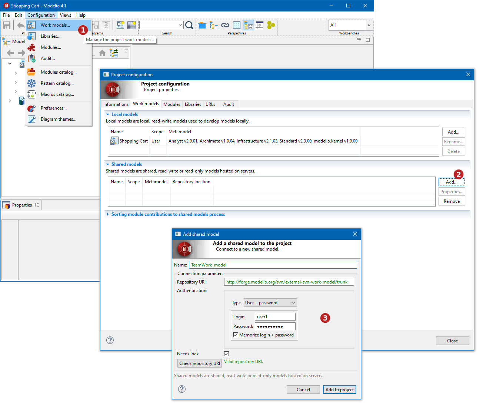Click the Modules catalog folder icon
The image size is (483, 409).
(x=31, y=72)
